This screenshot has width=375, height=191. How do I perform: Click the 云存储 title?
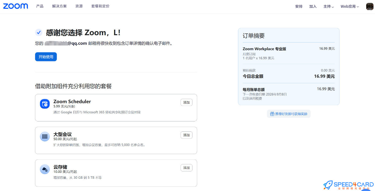[60, 167]
